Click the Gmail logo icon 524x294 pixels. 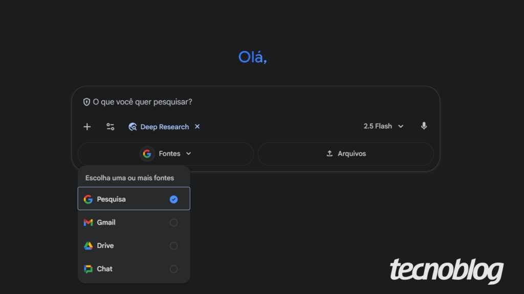[x=88, y=223]
